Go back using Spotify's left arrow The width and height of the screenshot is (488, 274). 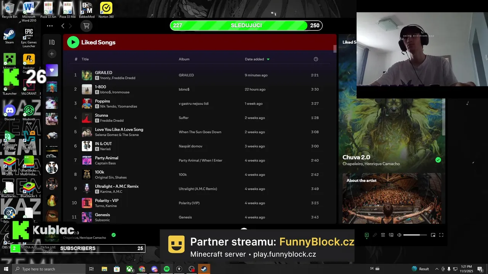[x=63, y=26]
